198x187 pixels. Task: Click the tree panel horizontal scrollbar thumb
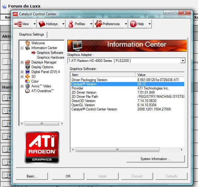42,124
